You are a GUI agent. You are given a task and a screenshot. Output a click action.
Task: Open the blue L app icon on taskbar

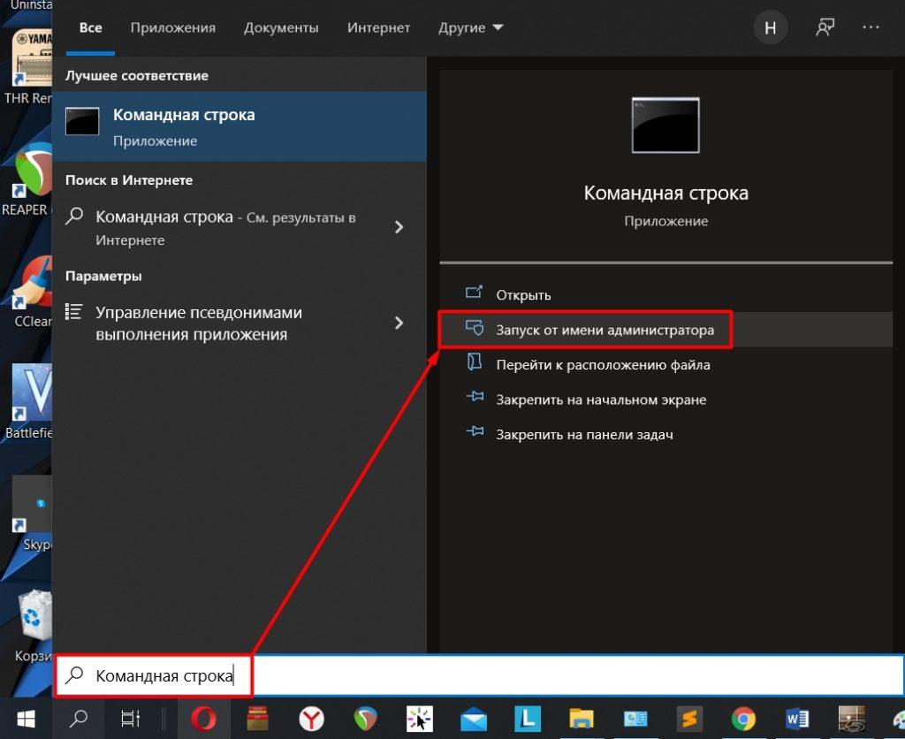click(x=528, y=719)
